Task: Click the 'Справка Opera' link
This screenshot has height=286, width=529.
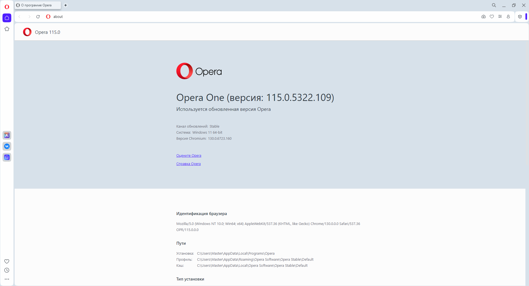Action: coord(188,164)
